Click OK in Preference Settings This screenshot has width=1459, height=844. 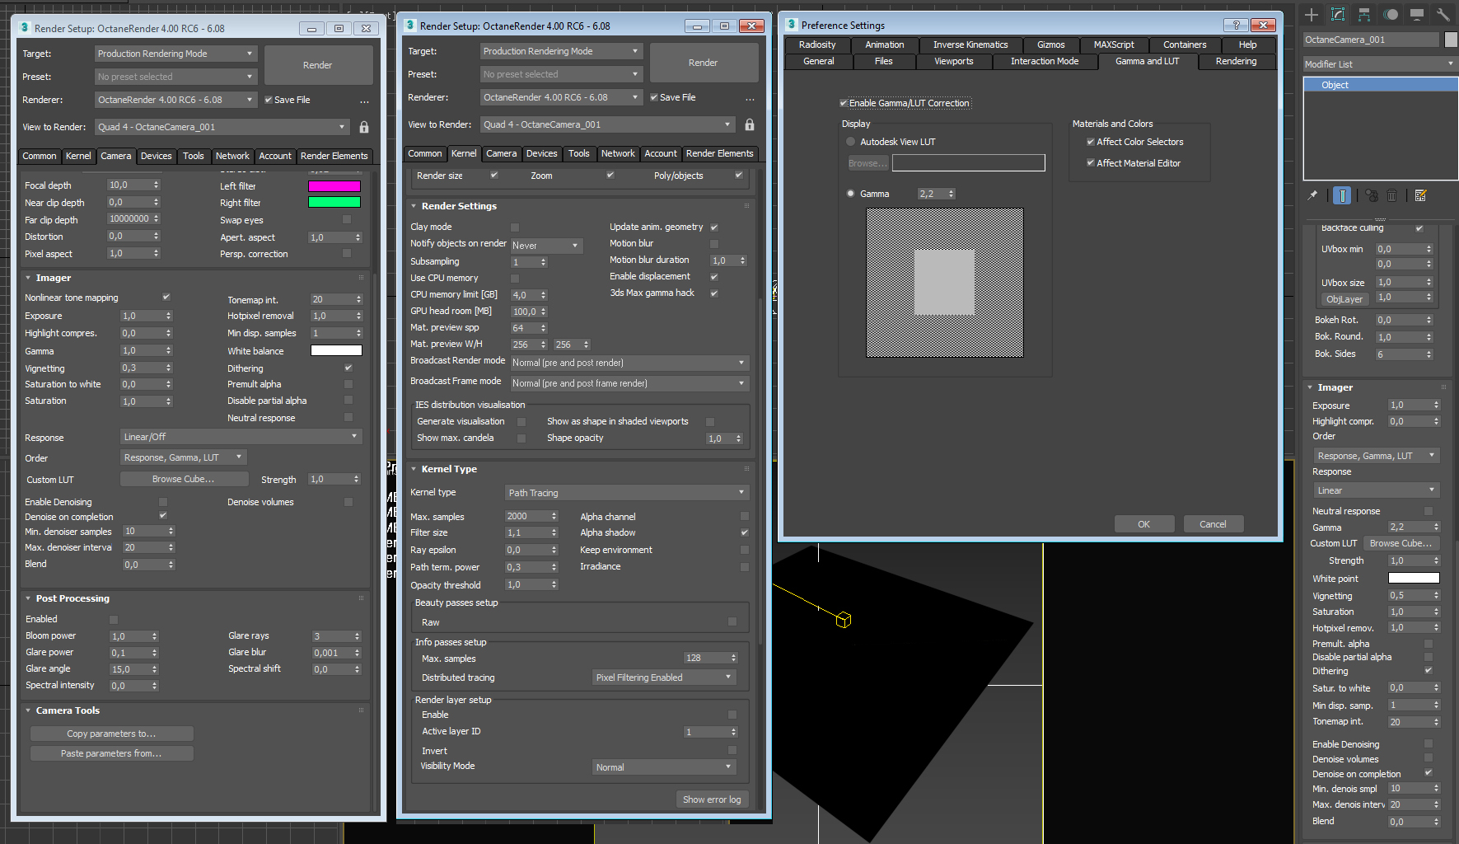click(x=1143, y=524)
